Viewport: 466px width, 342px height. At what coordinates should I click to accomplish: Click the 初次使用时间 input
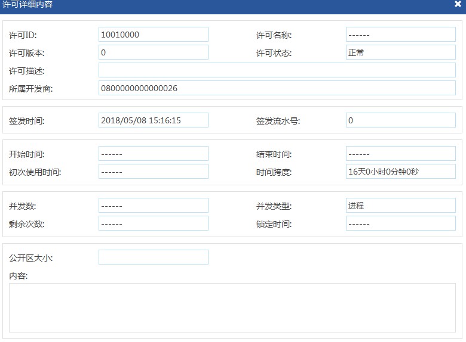pyautogui.click(x=153, y=172)
